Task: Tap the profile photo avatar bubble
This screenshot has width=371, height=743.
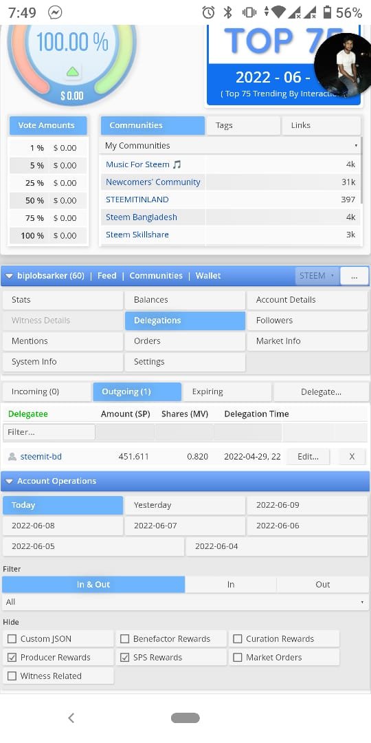Action: [x=343, y=65]
